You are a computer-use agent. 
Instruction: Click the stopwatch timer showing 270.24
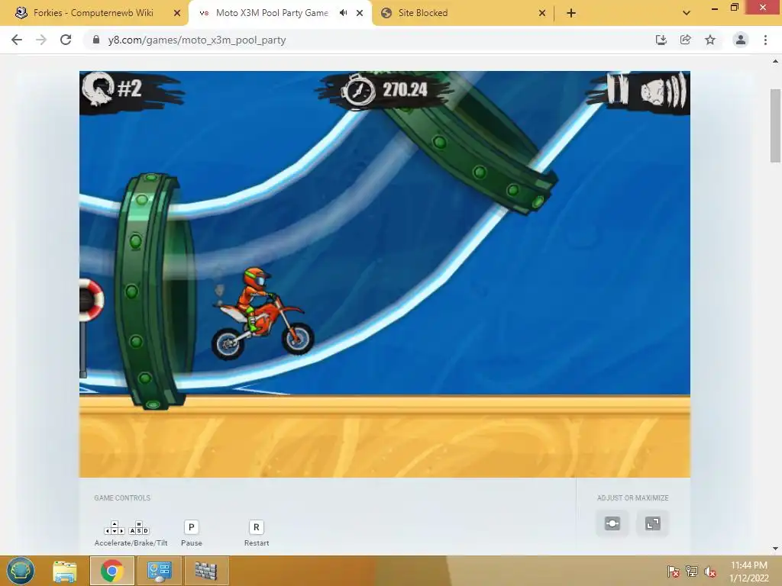click(x=385, y=90)
